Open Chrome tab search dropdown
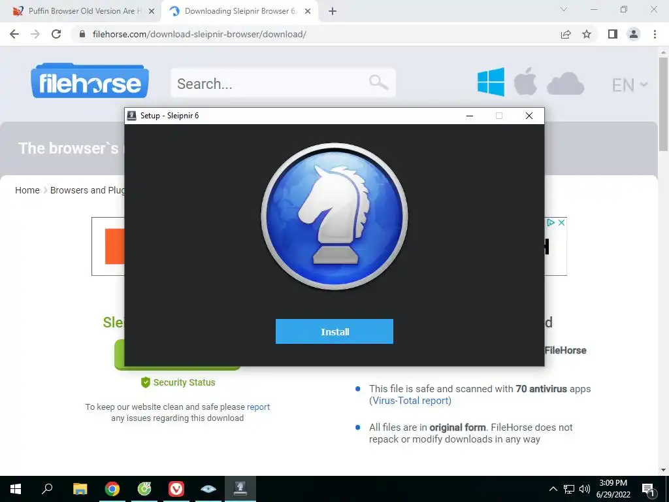669x502 pixels. [x=564, y=9]
